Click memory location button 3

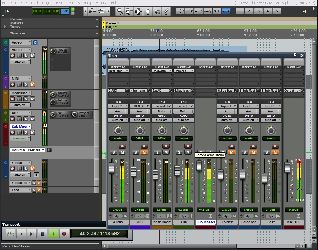258,11
